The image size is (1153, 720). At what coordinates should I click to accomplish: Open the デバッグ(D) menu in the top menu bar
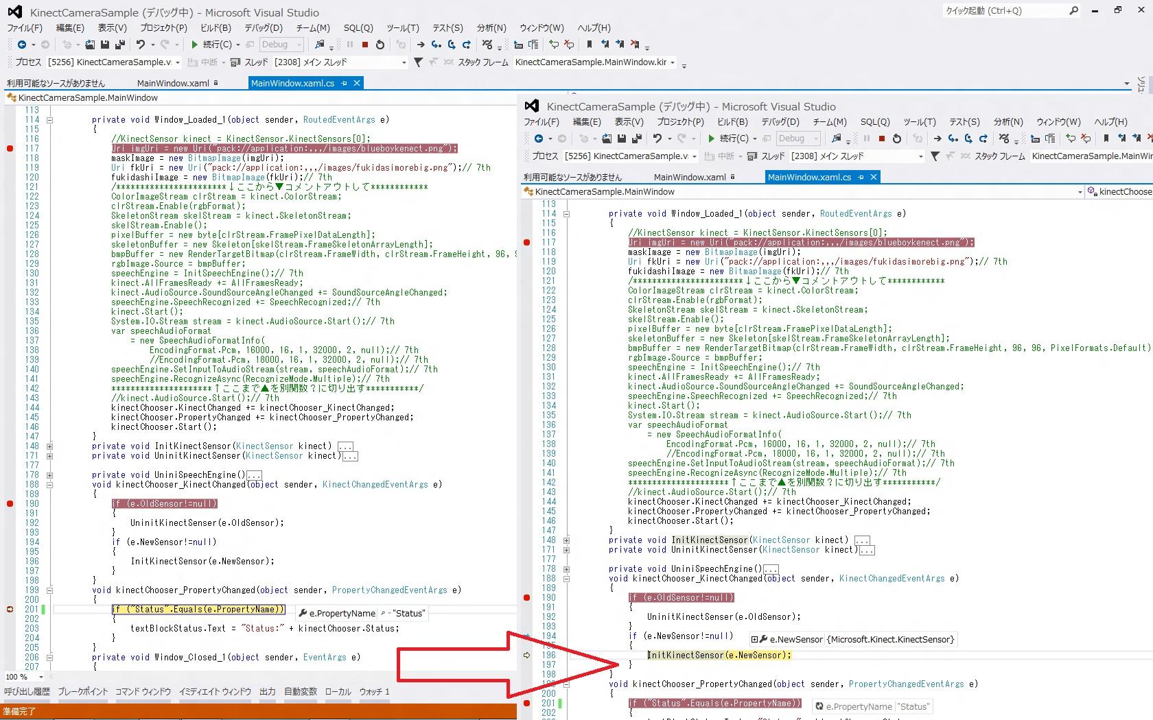tap(264, 28)
